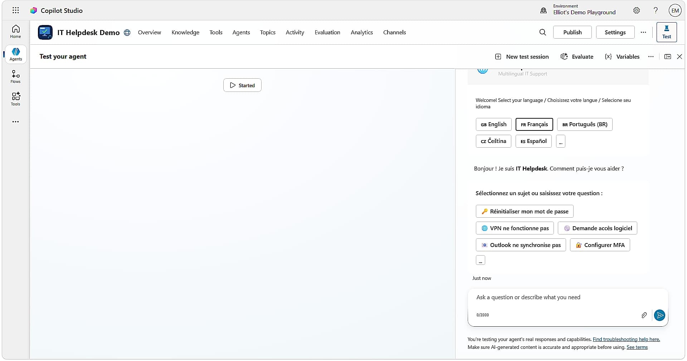Screen dimensions: 687x361
Task: Switch to the Knowledge tab
Action: pos(185,32)
